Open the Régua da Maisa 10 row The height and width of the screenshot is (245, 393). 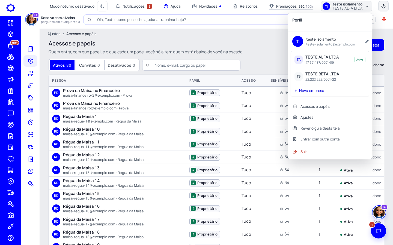tap(216, 131)
